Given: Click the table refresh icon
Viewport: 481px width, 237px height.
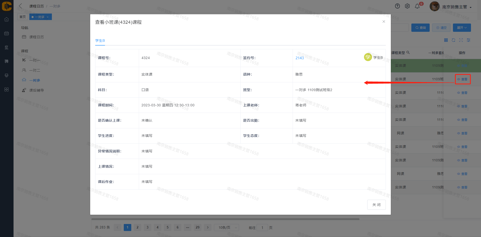Looking at the screenshot, I should pyautogui.click(x=453, y=40).
